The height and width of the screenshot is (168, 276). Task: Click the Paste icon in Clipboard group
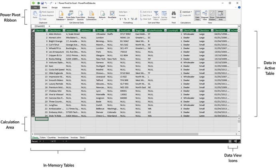tap(35, 13)
